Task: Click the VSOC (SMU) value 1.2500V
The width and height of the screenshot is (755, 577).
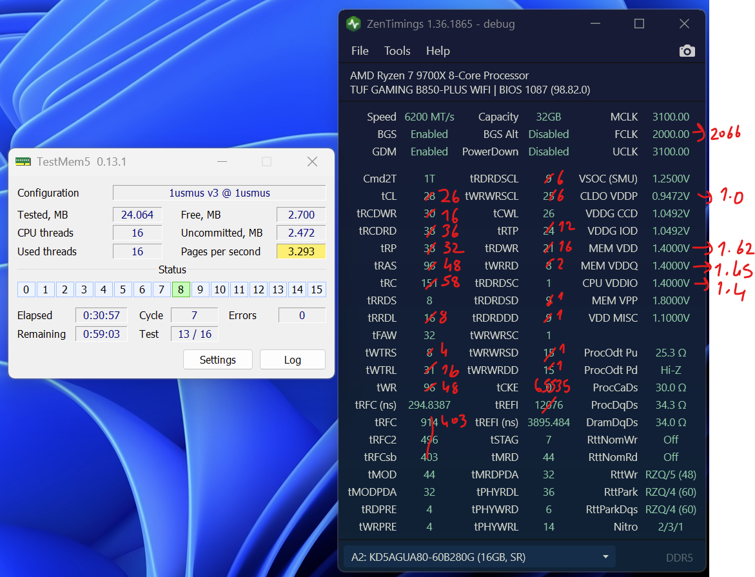Action: point(671,179)
